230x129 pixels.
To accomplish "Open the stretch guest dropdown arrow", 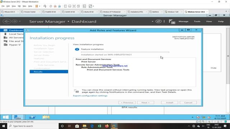I will pos(93,6).
